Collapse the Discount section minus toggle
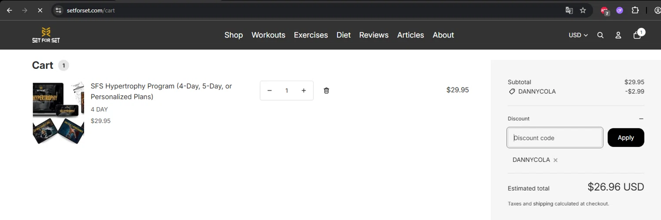This screenshot has height=220, width=661. tap(641, 119)
